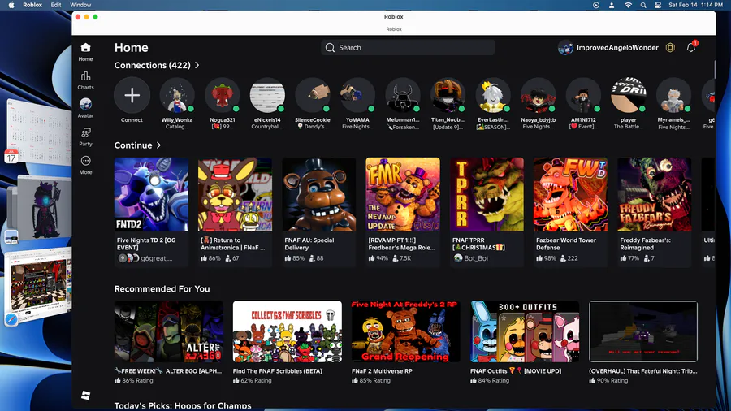Click the 'Recommended For You' heading
The width and height of the screenshot is (731, 411).
(162, 289)
